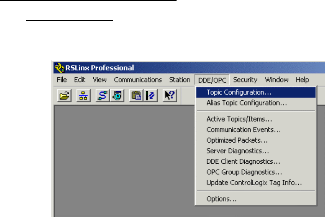The image size is (325, 217).
Task: Select Active Topics/Items... entry
Action: coord(256,119)
